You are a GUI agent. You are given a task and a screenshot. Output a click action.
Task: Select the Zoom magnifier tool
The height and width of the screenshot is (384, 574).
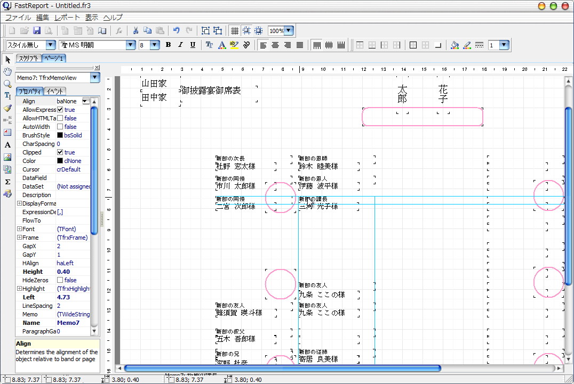7,84
